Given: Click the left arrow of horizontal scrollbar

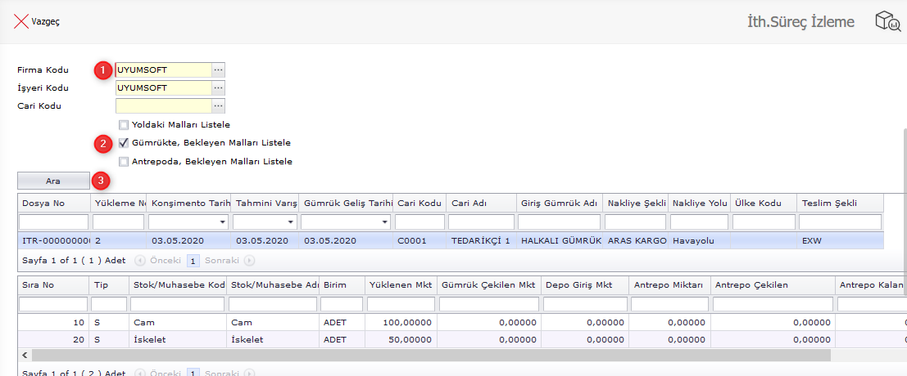Looking at the screenshot, I should [24, 356].
